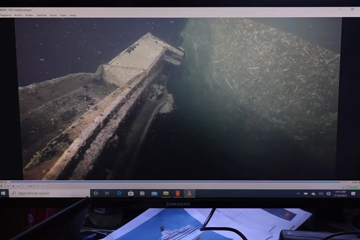Open the View menu

coord(63,15)
